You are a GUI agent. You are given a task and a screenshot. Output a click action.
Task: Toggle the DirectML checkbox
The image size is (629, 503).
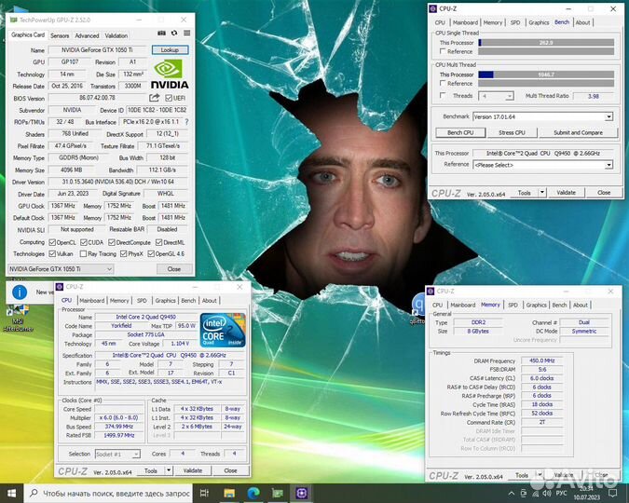pyautogui.click(x=158, y=242)
